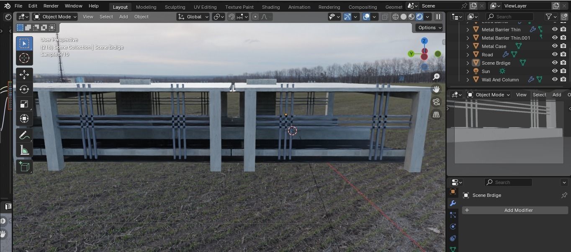Open the Object Data mesh properties tab
571x252 pixels.
coord(453,249)
